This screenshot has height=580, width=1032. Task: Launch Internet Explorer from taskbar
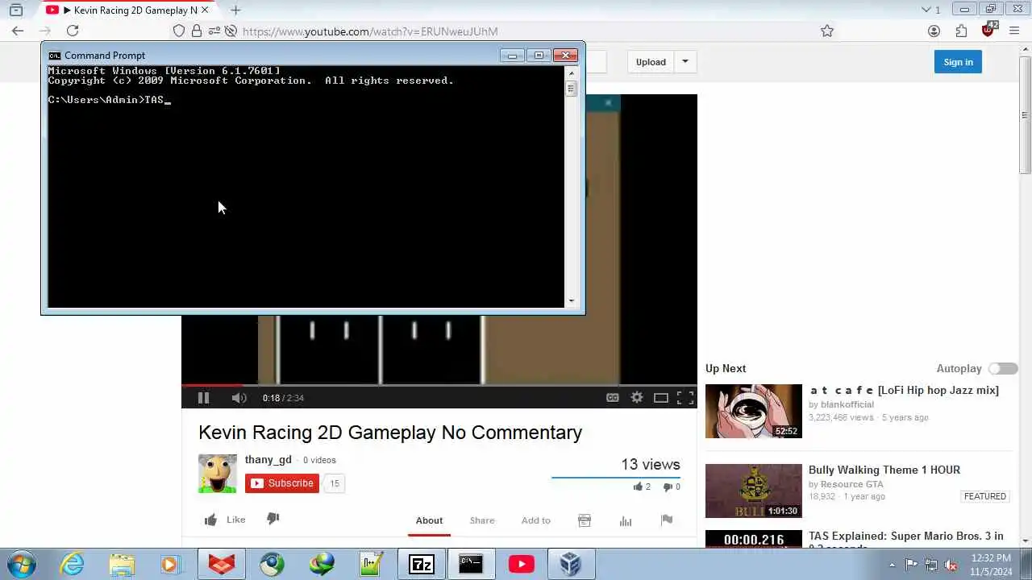73,564
